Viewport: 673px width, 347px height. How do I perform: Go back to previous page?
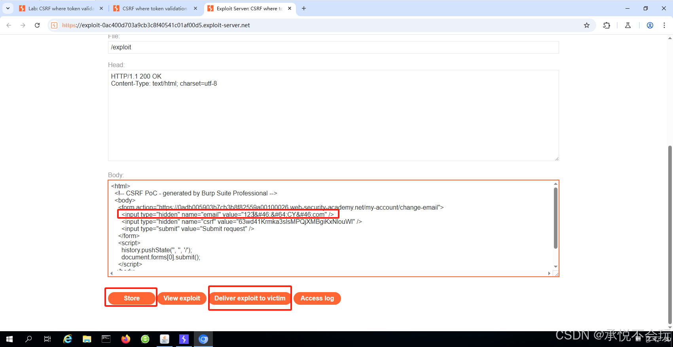click(9, 25)
